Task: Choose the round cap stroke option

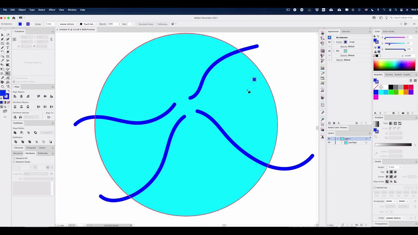Action: [x=391, y=172]
